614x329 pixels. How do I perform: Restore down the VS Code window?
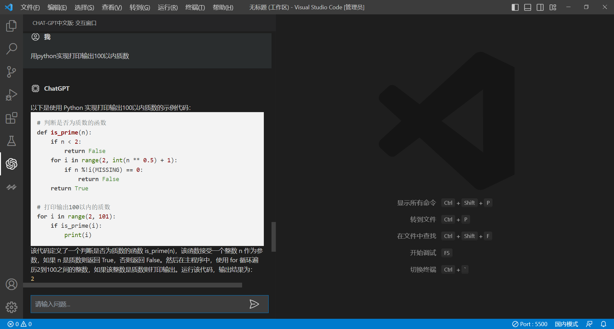coord(586,7)
